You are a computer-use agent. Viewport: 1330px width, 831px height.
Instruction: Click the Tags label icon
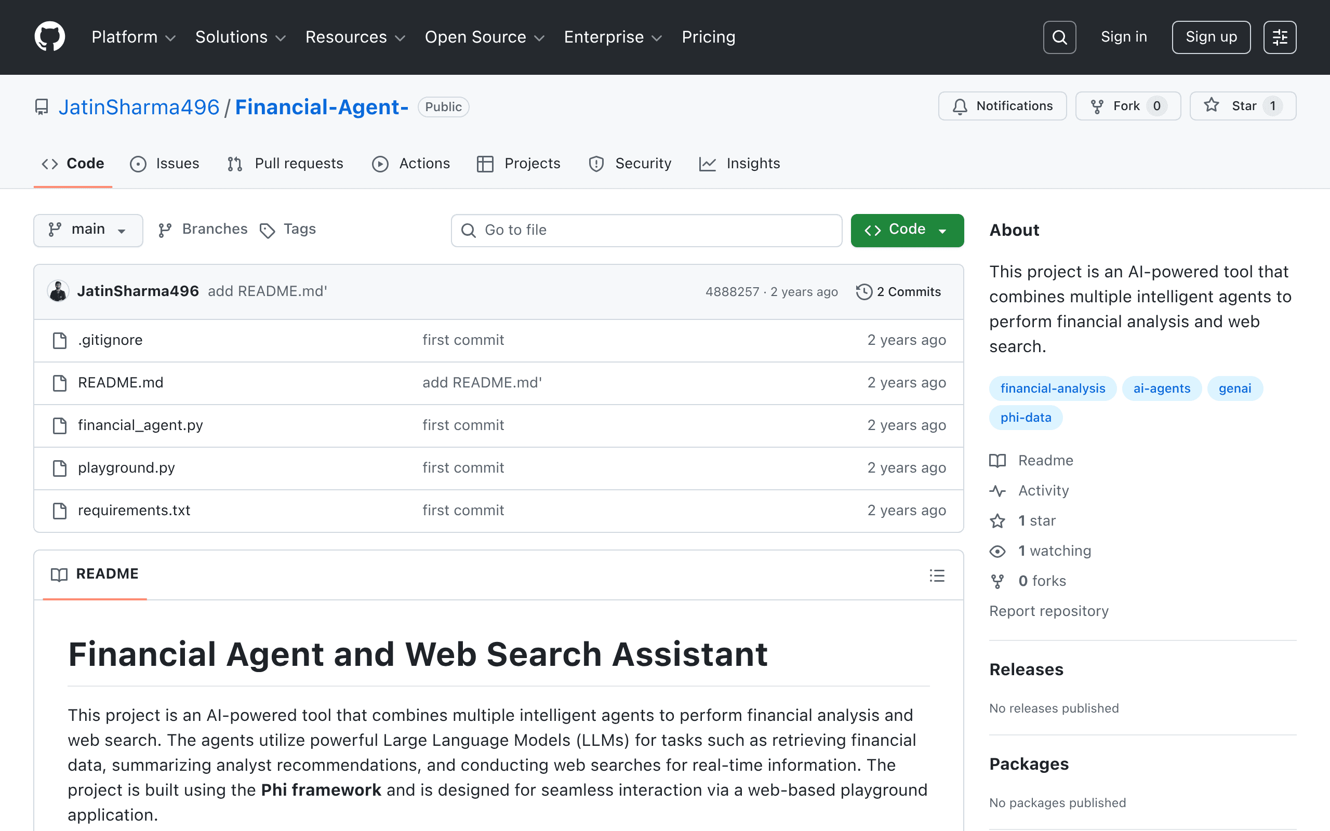(x=267, y=231)
